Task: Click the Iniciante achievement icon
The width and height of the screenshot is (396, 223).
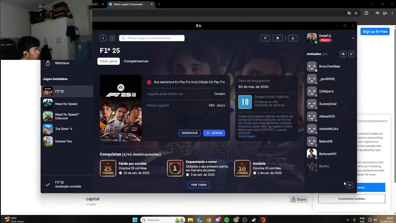Action: coord(242,168)
